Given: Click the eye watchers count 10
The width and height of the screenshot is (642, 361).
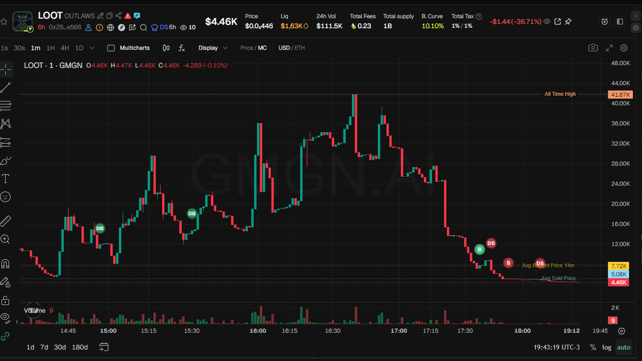Looking at the screenshot, I should tap(188, 27).
